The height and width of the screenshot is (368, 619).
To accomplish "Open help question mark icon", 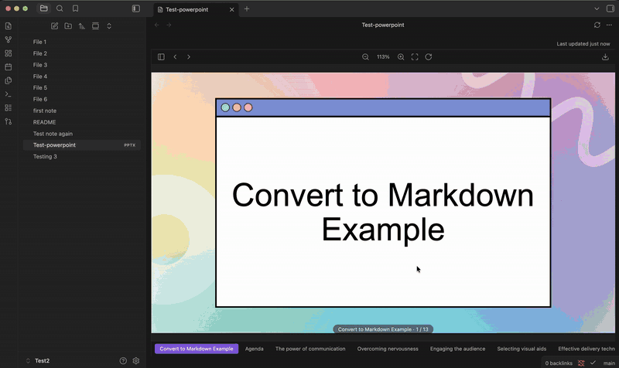I will point(123,360).
